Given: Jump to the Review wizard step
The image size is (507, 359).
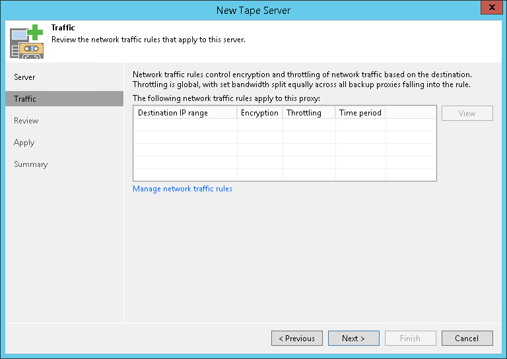Looking at the screenshot, I should [26, 121].
